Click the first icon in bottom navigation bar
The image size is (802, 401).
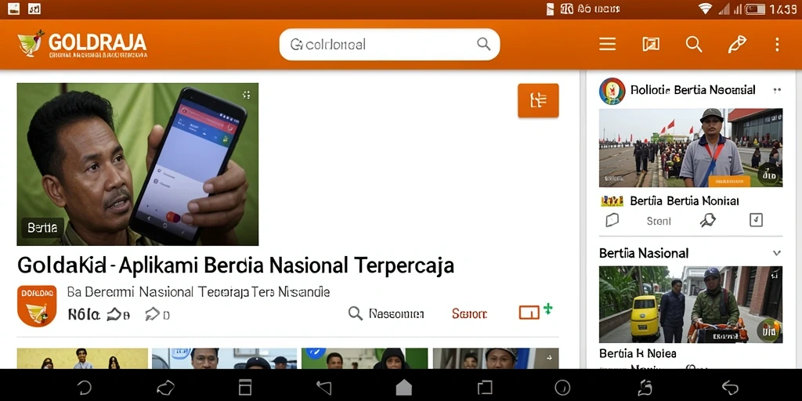(x=85, y=387)
